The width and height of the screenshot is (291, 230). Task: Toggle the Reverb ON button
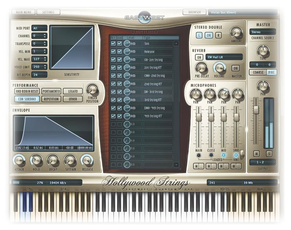(x=199, y=57)
